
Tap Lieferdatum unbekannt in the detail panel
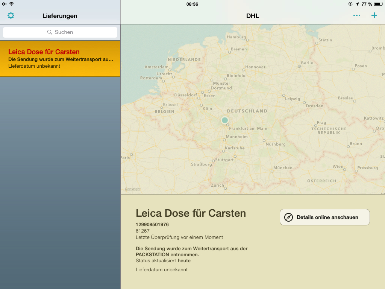[x=162, y=269]
